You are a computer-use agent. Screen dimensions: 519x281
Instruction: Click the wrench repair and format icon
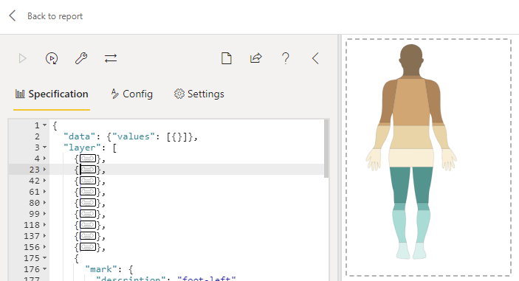81,58
